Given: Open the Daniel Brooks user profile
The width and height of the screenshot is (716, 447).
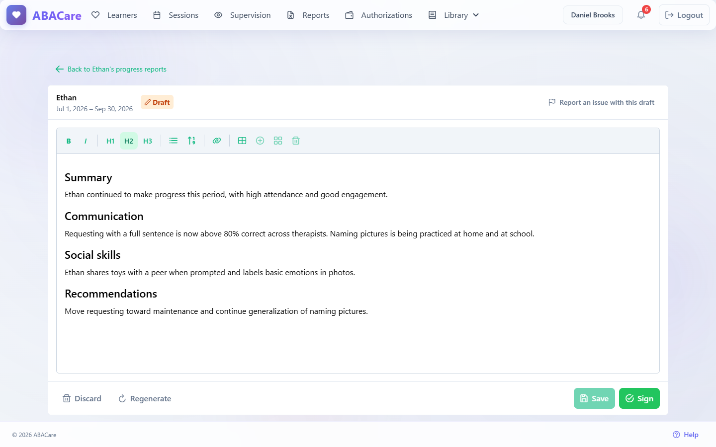Looking at the screenshot, I should click(593, 15).
